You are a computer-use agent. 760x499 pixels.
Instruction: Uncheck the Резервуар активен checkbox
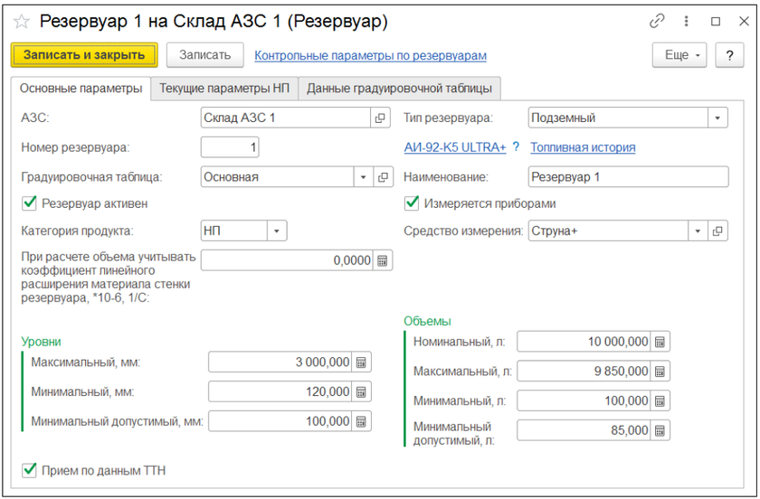(x=28, y=203)
